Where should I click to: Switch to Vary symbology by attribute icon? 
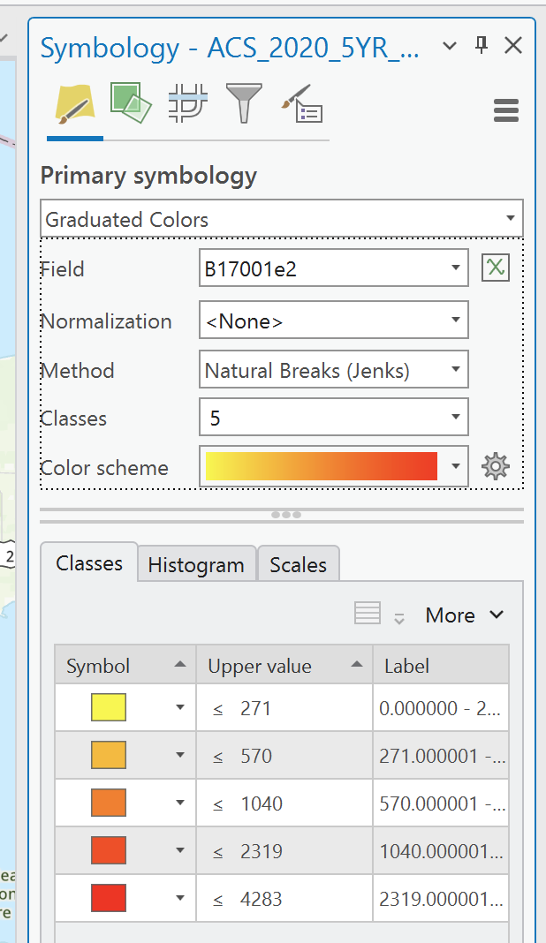click(x=130, y=103)
